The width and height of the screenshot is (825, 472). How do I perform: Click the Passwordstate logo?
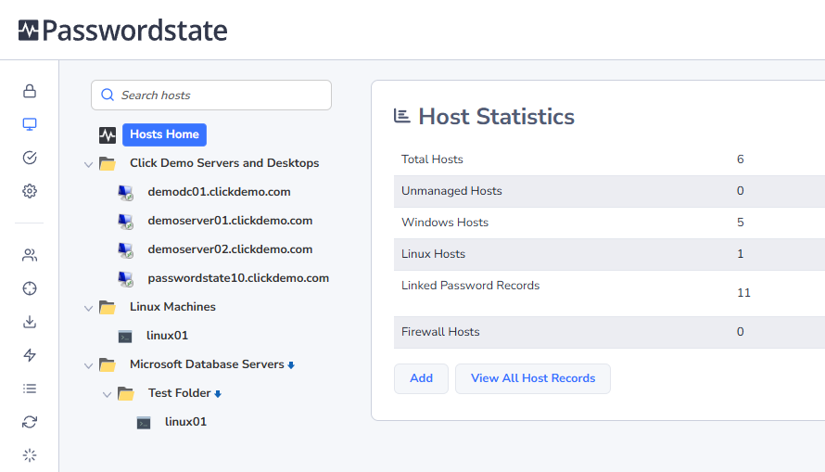pyautogui.click(x=122, y=30)
